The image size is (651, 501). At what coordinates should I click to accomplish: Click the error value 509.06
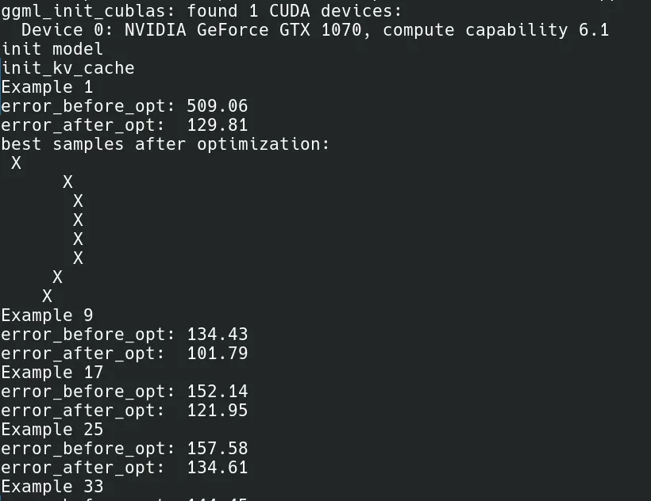click(218, 106)
